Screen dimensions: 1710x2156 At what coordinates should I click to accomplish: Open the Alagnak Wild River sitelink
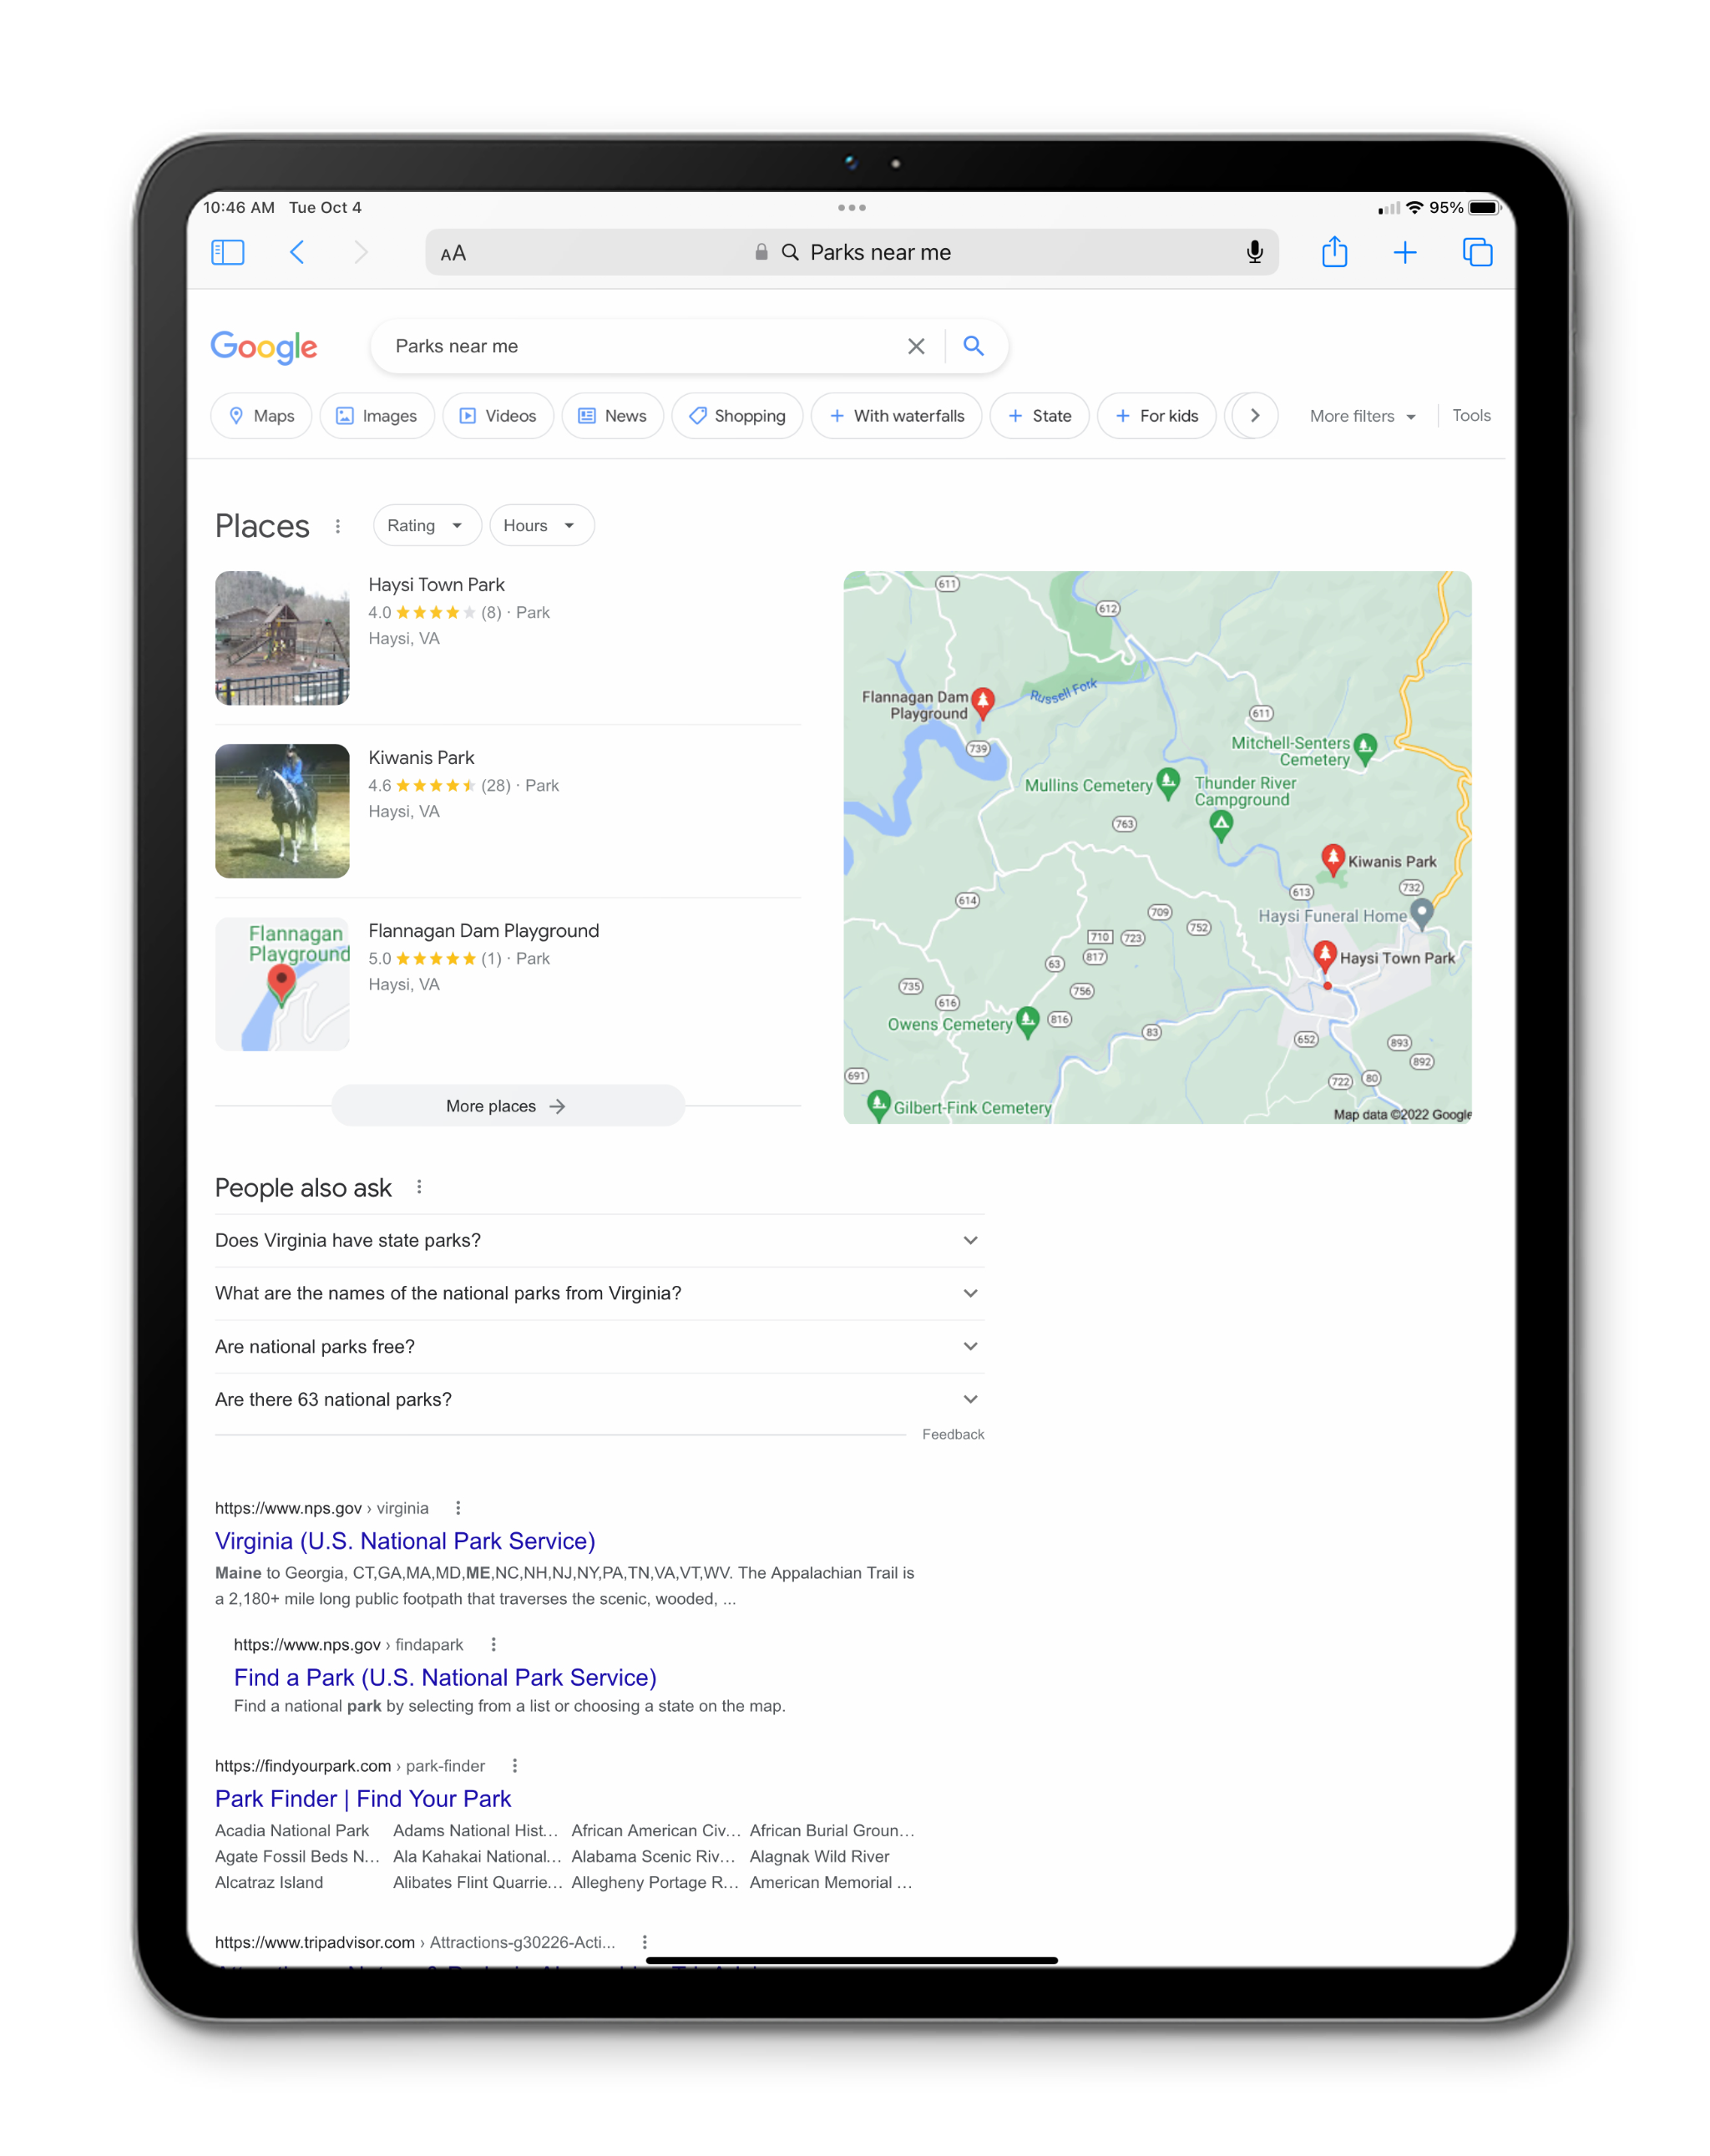[x=819, y=1856]
